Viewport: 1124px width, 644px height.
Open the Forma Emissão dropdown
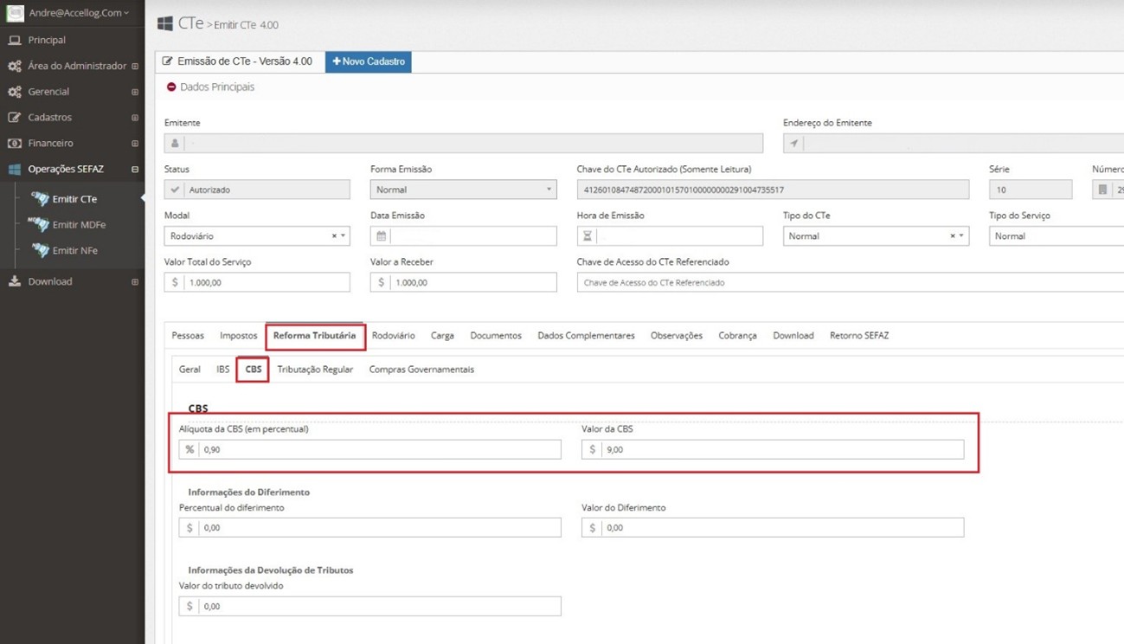coord(463,190)
